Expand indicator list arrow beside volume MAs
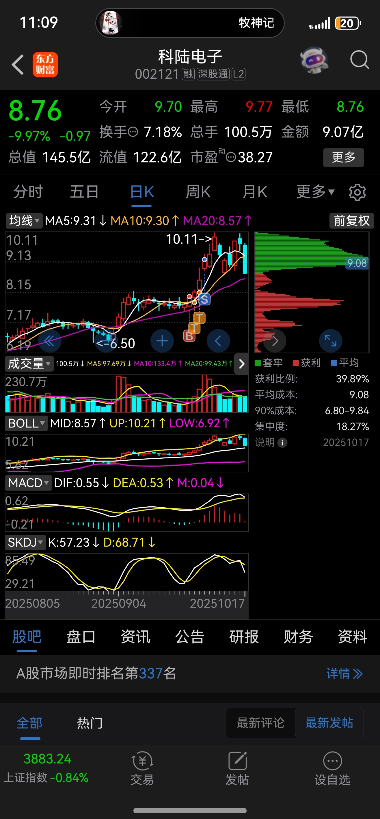 coord(241,364)
